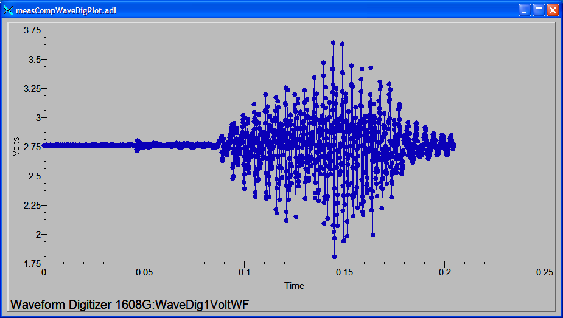The width and height of the screenshot is (563, 318).
Task: Click the lowest waveform data point near 1.8 volts
Action: [334, 257]
